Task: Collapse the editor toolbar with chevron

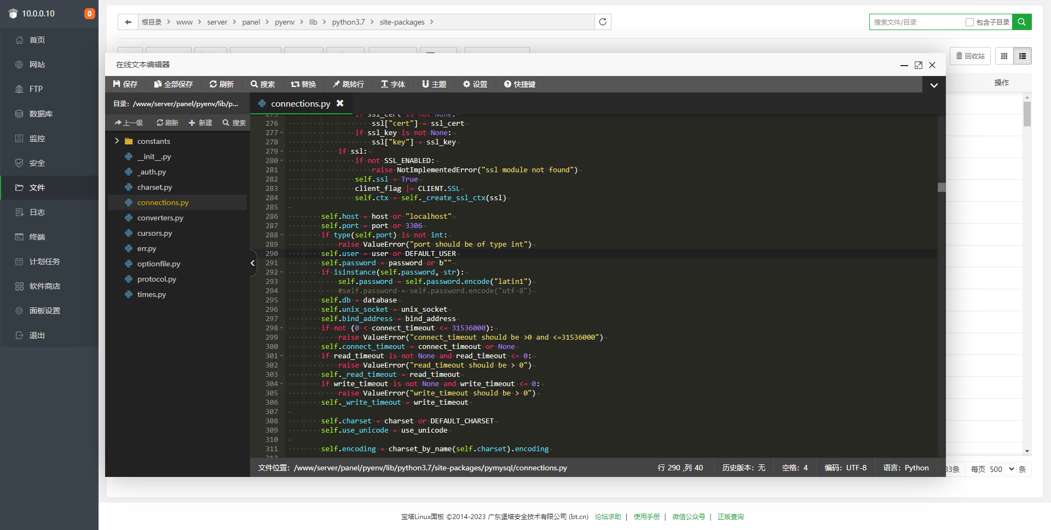Action: [934, 85]
